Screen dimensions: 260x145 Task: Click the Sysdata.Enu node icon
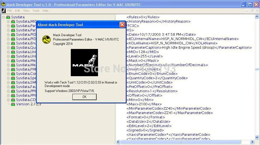[13, 43]
